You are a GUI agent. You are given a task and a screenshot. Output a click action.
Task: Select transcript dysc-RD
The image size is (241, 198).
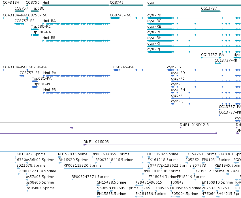click(194, 18)
